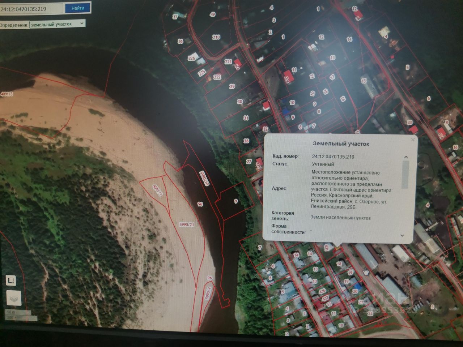The image size is (463, 347).
Task: Select parcel labeled 221 on map
Action: (228, 62)
